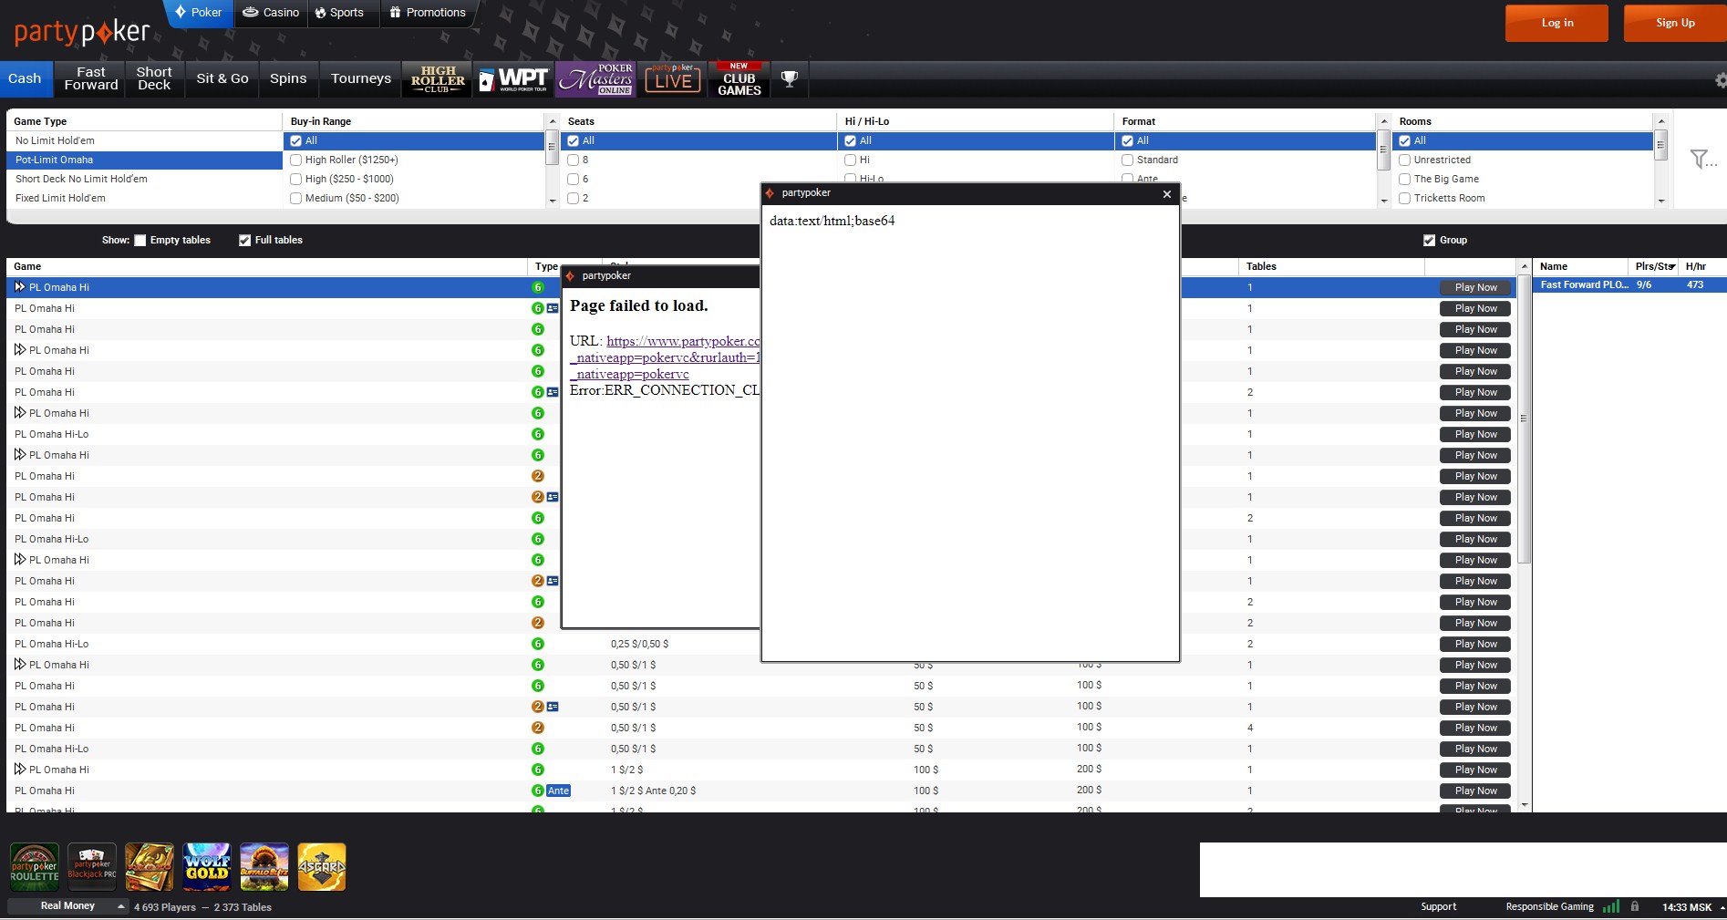Launch partypoker Roulette game icon
Screen dimensions: 1727x920
[x=35, y=867]
